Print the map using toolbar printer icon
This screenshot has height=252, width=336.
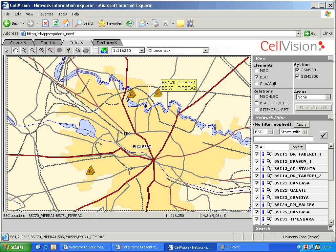click(x=86, y=50)
